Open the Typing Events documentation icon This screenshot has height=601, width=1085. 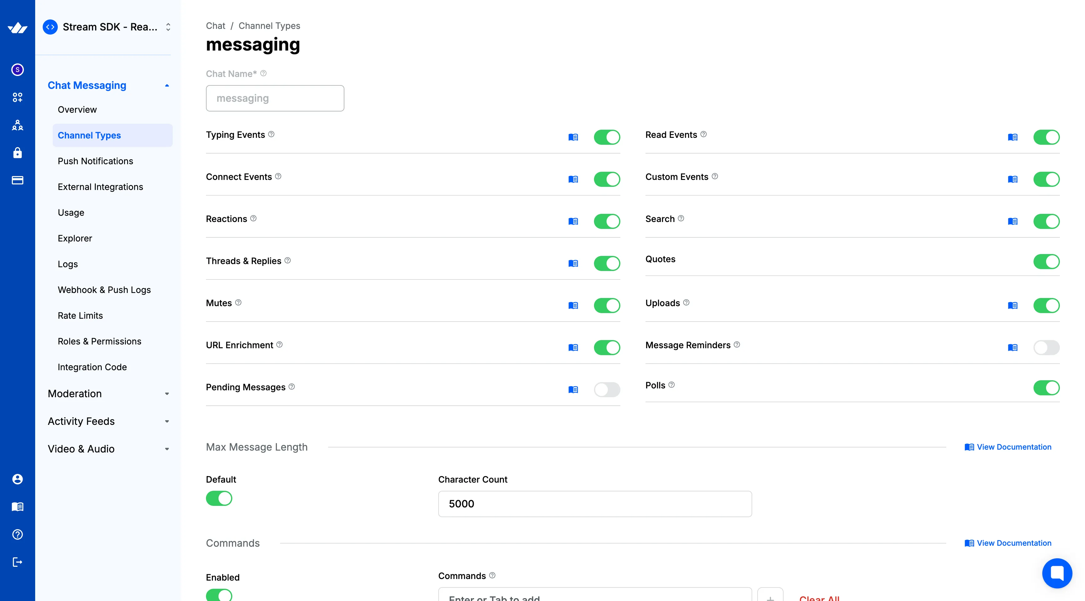[573, 137]
